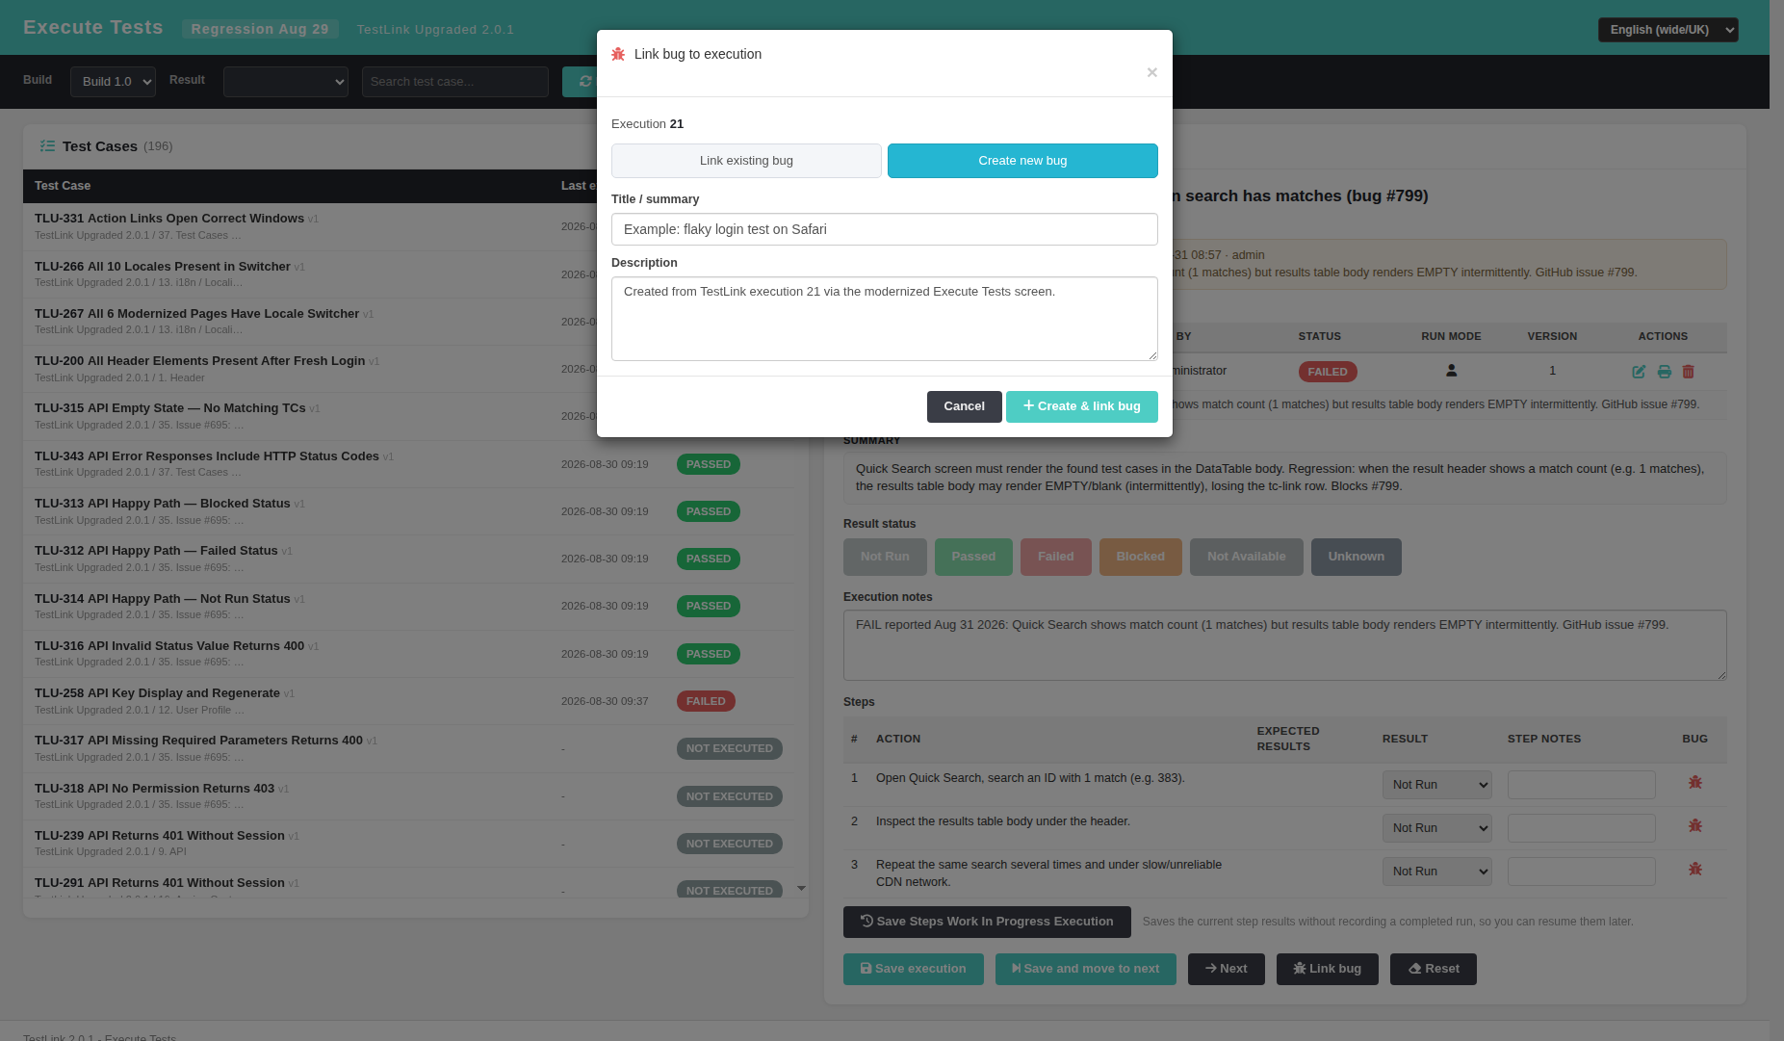Click the delete execution trash icon

coord(1688,372)
